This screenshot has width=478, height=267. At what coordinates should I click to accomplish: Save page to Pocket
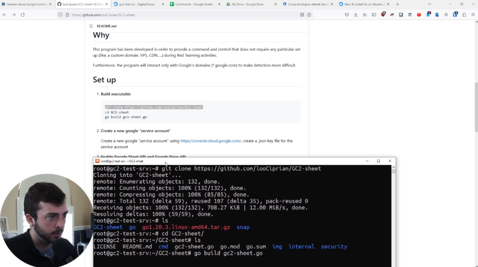click(x=347, y=14)
